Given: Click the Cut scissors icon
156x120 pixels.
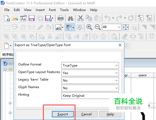Looking at the screenshot, I should click(x=80, y=18).
